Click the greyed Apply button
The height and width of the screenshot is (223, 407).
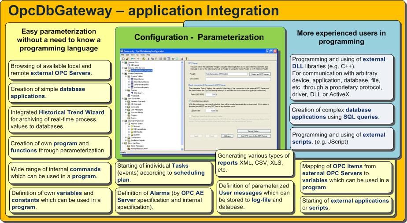tap(196, 136)
